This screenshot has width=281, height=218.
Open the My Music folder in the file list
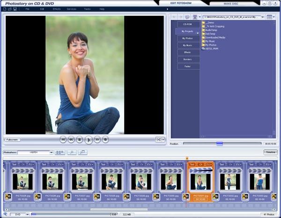(208, 41)
